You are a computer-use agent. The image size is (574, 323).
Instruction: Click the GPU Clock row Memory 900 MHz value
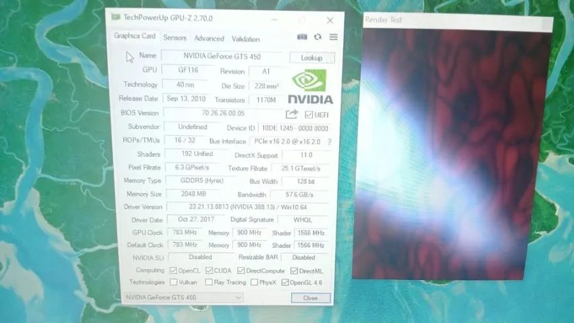(x=249, y=233)
